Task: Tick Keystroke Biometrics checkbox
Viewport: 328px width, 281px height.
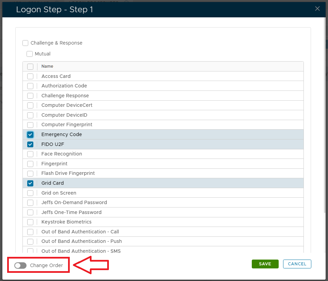Action: [30, 222]
